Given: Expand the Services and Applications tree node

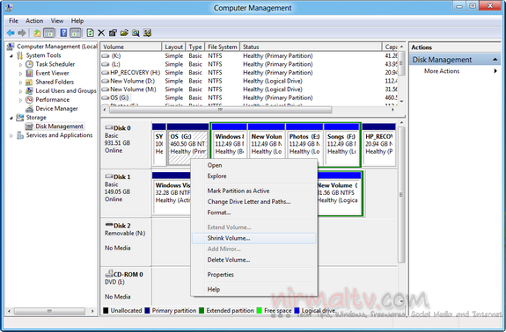Looking at the screenshot, I should 11,135.
